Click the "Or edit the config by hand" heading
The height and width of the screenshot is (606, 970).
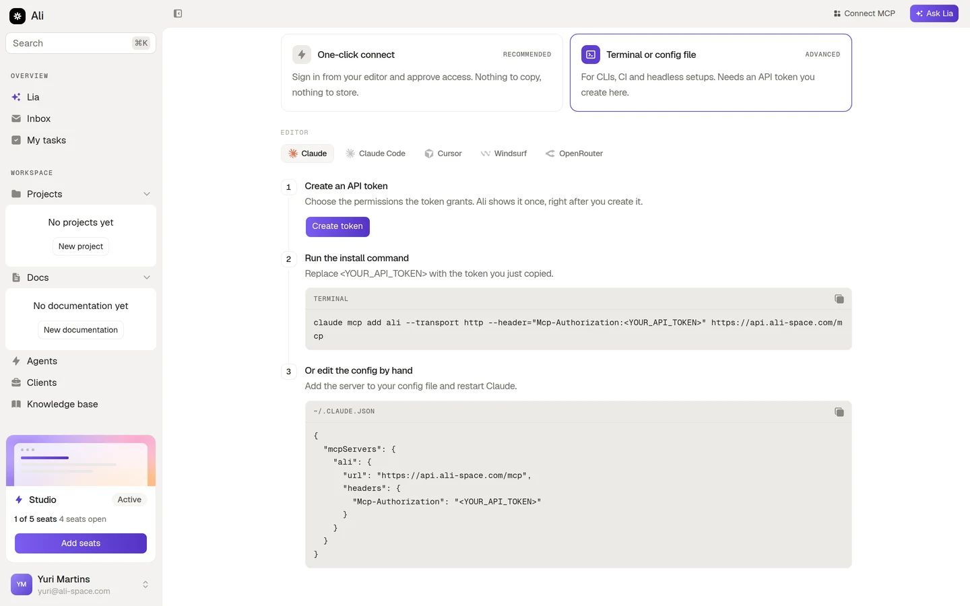358,371
